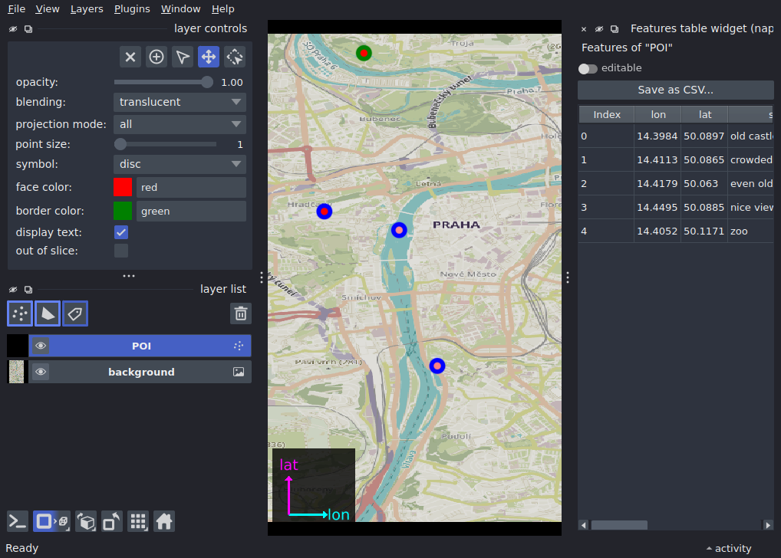Select table cell 'nice view' row 3
Screen dimensions: 781x558
point(750,208)
